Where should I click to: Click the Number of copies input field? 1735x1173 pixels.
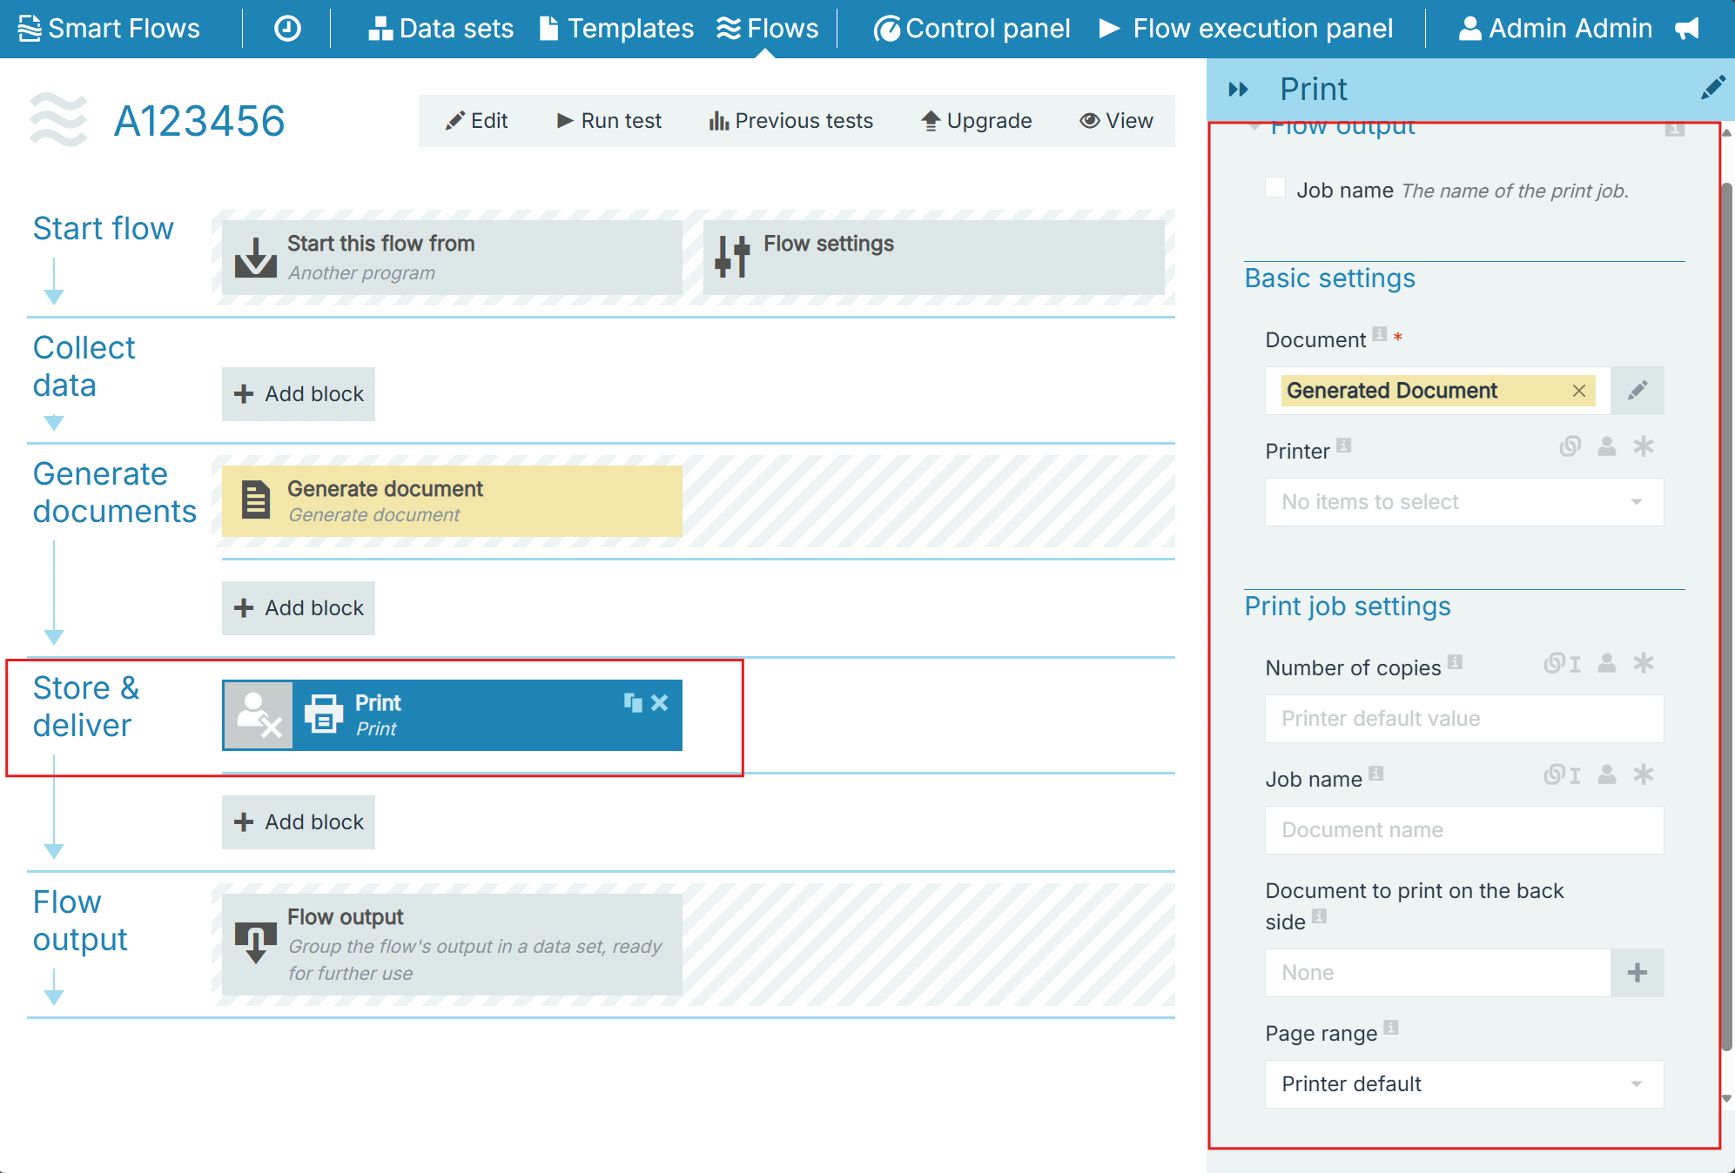(1464, 719)
